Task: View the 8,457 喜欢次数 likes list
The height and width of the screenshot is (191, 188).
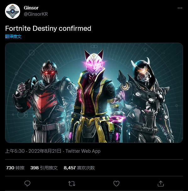Action: pyautogui.click(x=79, y=168)
